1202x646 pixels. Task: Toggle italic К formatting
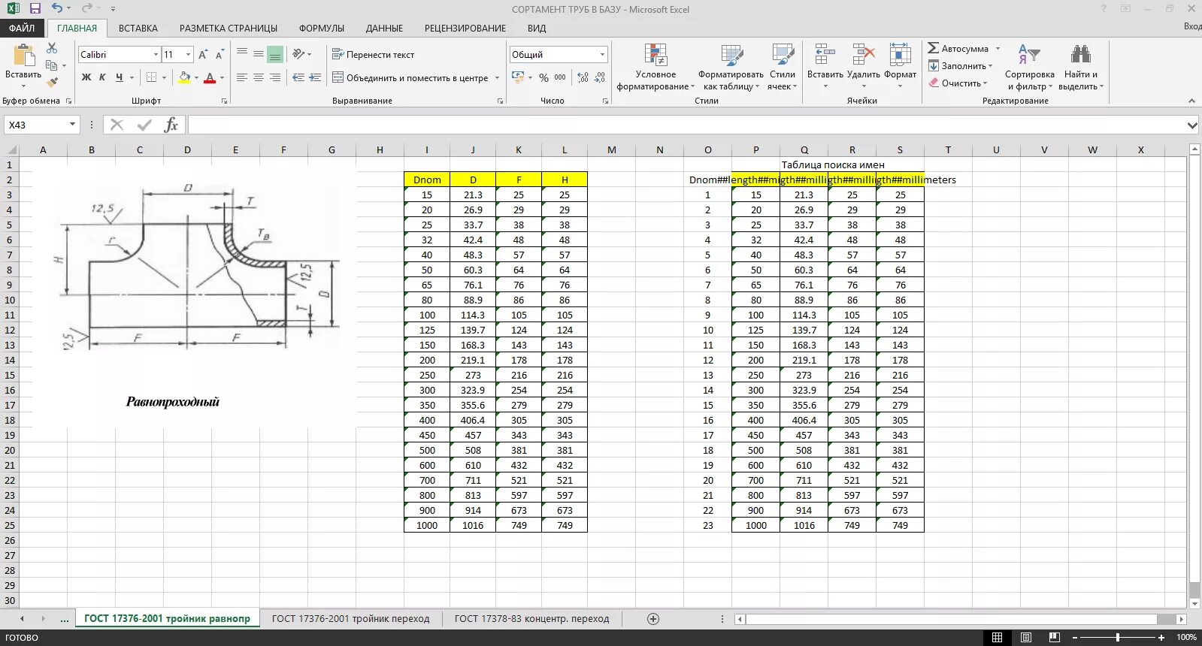[x=102, y=77]
